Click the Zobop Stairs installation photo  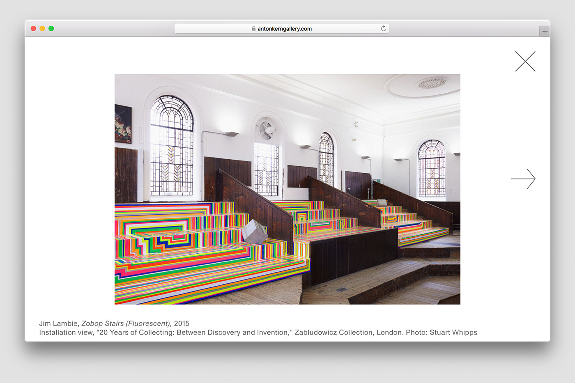(287, 189)
